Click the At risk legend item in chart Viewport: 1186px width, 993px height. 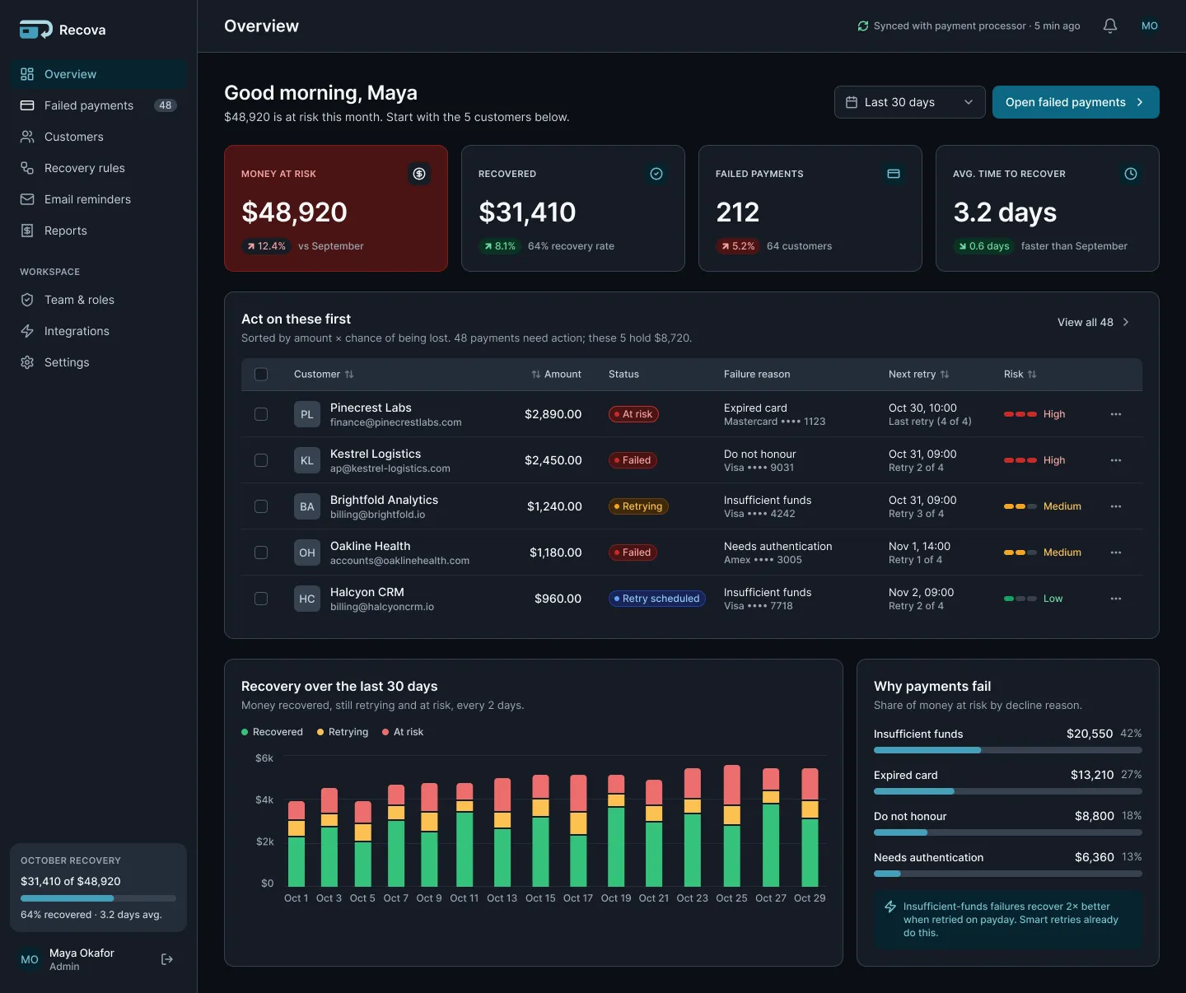pyautogui.click(x=403, y=732)
